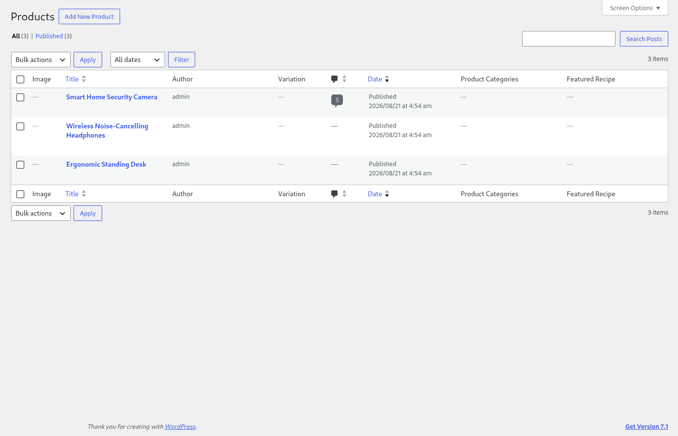Tick the select-all checkbox in the table footer
Image resolution: width=678 pixels, height=436 pixels.
tap(20, 194)
